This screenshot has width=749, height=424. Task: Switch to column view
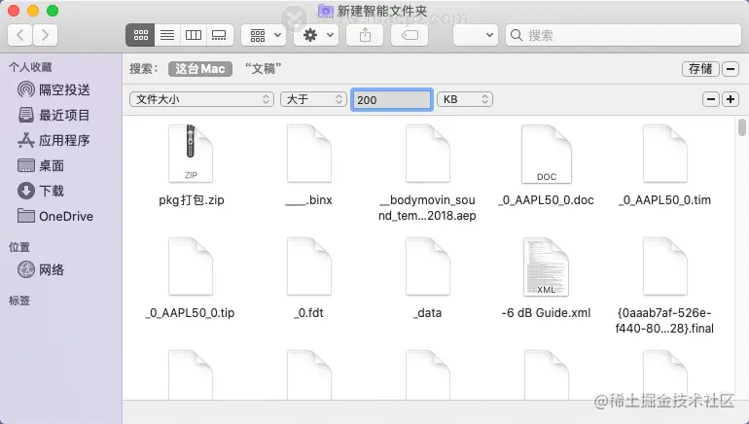pos(193,35)
